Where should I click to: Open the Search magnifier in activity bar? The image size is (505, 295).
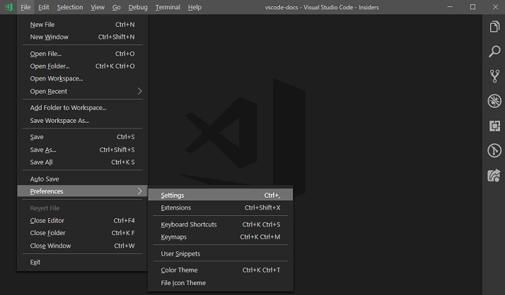[x=494, y=52]
